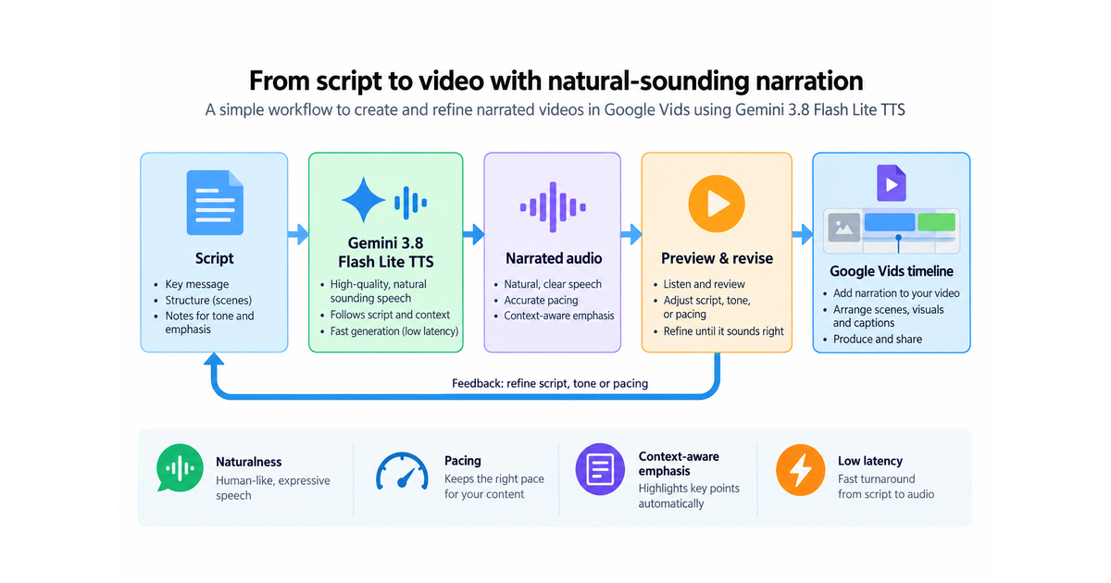Image resolution: width=1111 pixels, height=583 pixels.
Task: Click the 'Google Vids timeline' card title
Action: click(x=892, y=271)
